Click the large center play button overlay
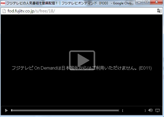 (x=82, y=60)
